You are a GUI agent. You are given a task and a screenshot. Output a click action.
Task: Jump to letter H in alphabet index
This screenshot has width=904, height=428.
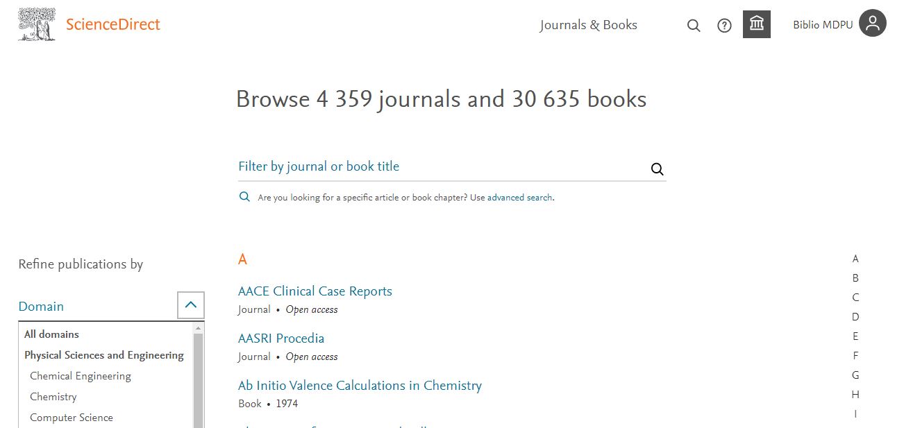click(x=855, y=395)
